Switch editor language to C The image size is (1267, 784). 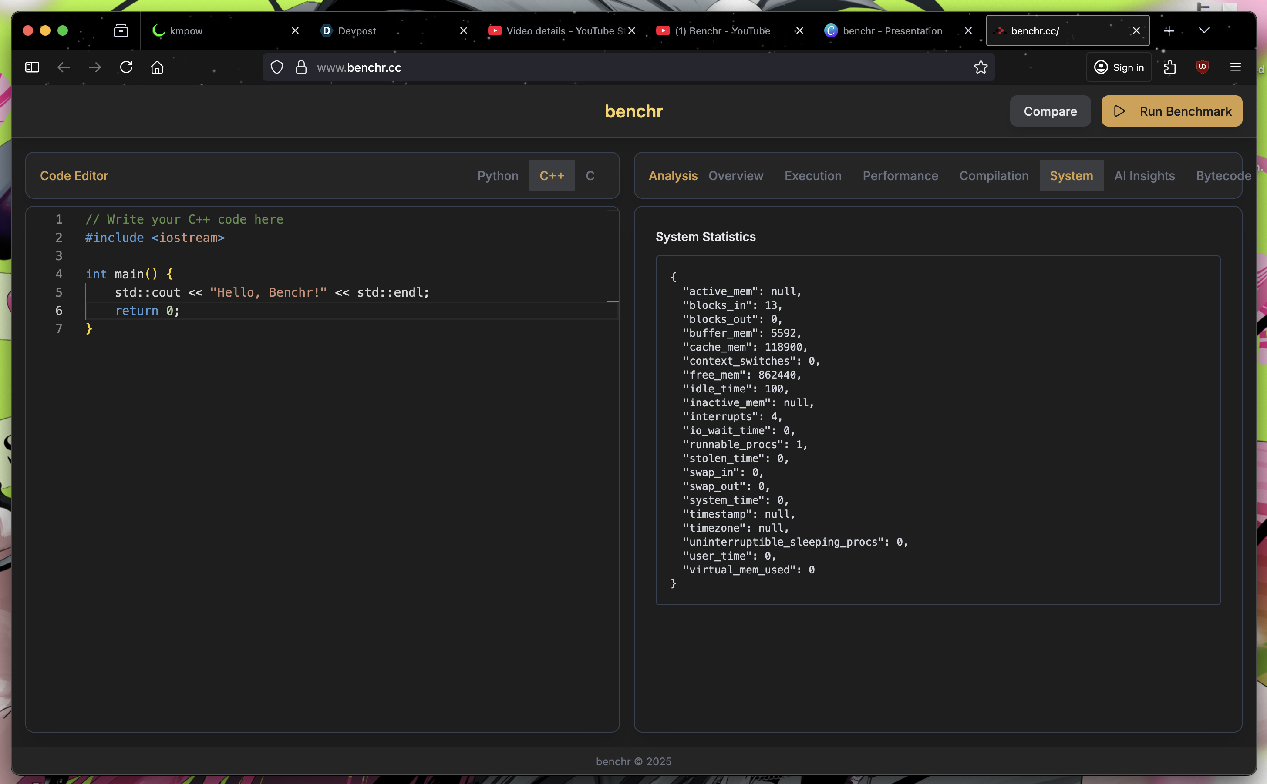click(x=590, y=176)
